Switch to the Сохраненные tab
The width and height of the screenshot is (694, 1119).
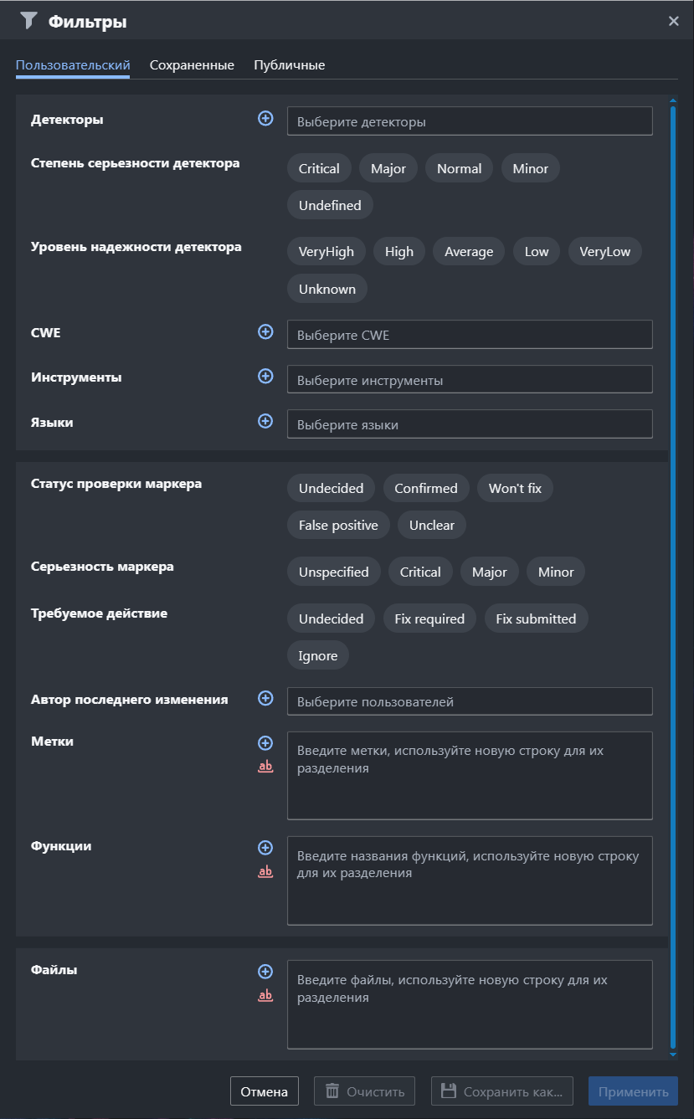(192, 65)
